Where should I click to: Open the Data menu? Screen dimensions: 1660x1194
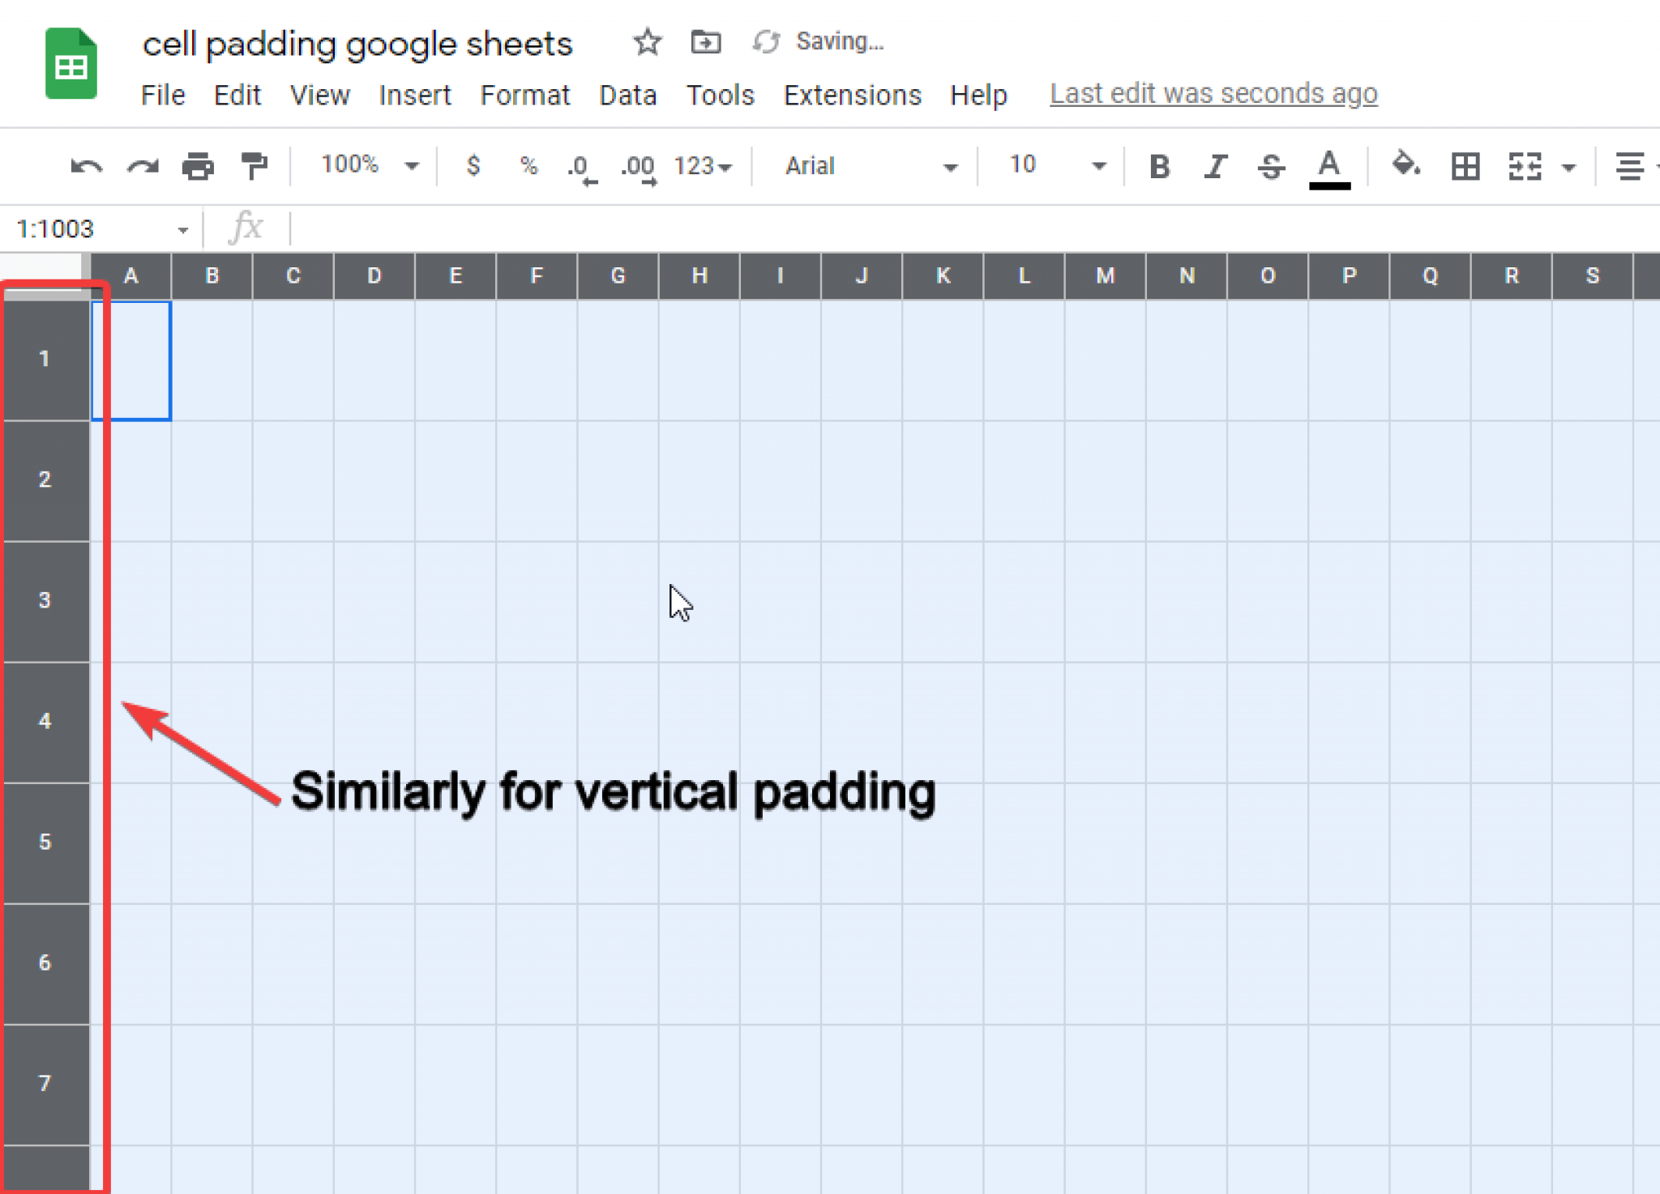(x=628, y=95)
